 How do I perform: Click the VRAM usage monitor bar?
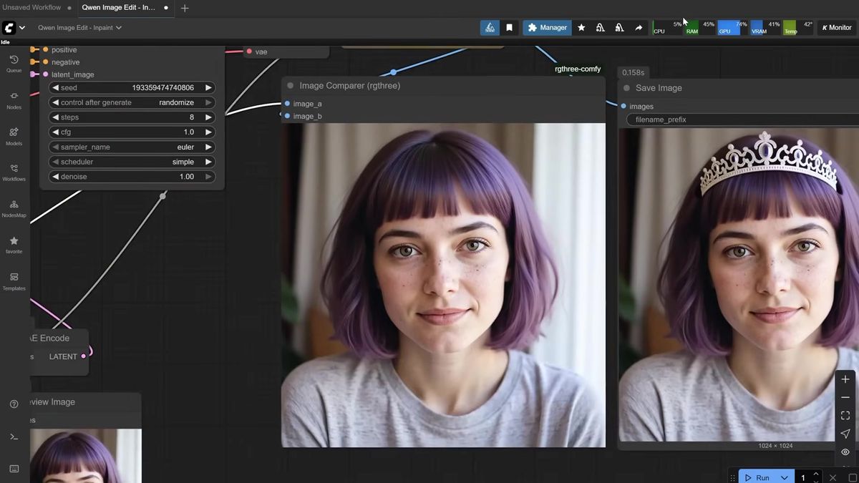[765, 27]
